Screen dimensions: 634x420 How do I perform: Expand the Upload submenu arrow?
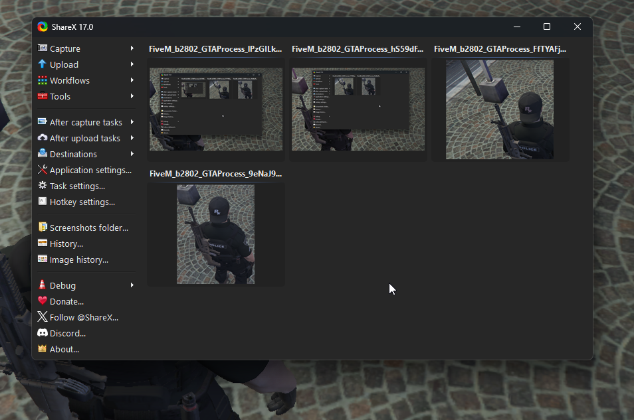[x=132, y=64]
